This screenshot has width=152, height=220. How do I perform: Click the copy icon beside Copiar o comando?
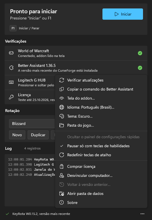tap(62, 89)
